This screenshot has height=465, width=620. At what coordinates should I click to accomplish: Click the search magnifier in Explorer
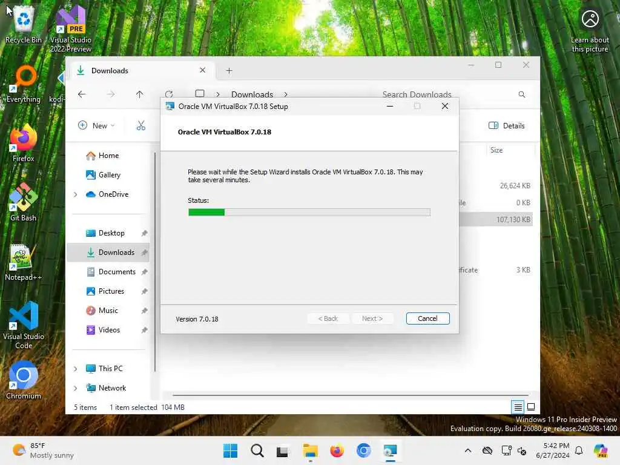(521, 94)
